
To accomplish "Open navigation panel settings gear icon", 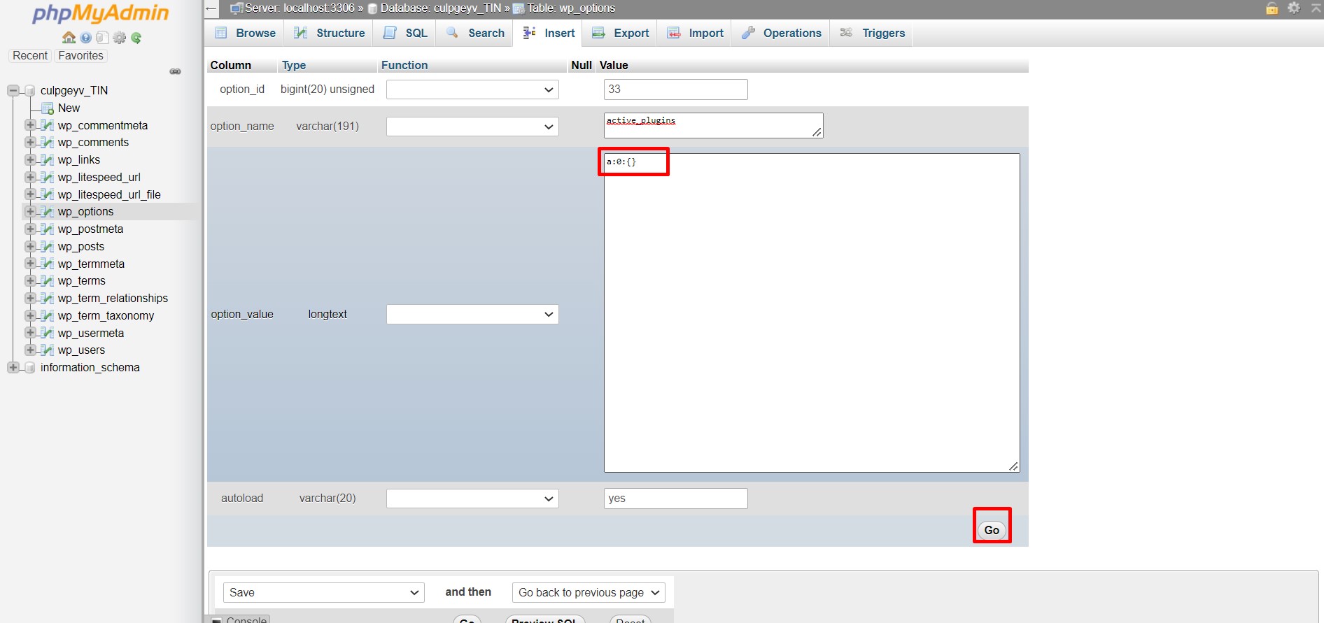I will [120, 38].
